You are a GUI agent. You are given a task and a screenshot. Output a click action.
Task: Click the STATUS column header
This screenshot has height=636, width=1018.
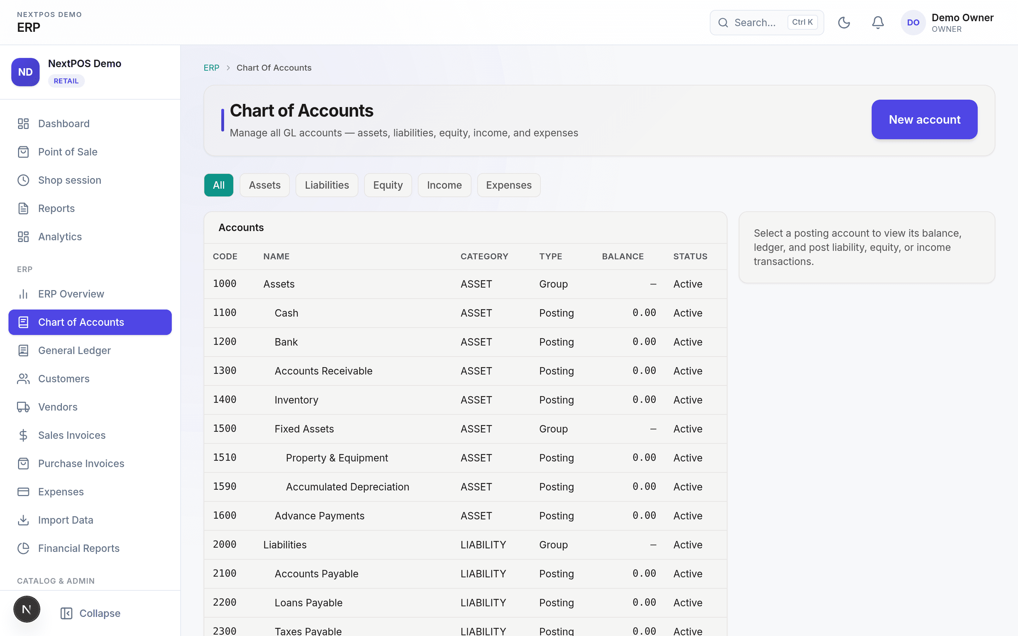690,257
